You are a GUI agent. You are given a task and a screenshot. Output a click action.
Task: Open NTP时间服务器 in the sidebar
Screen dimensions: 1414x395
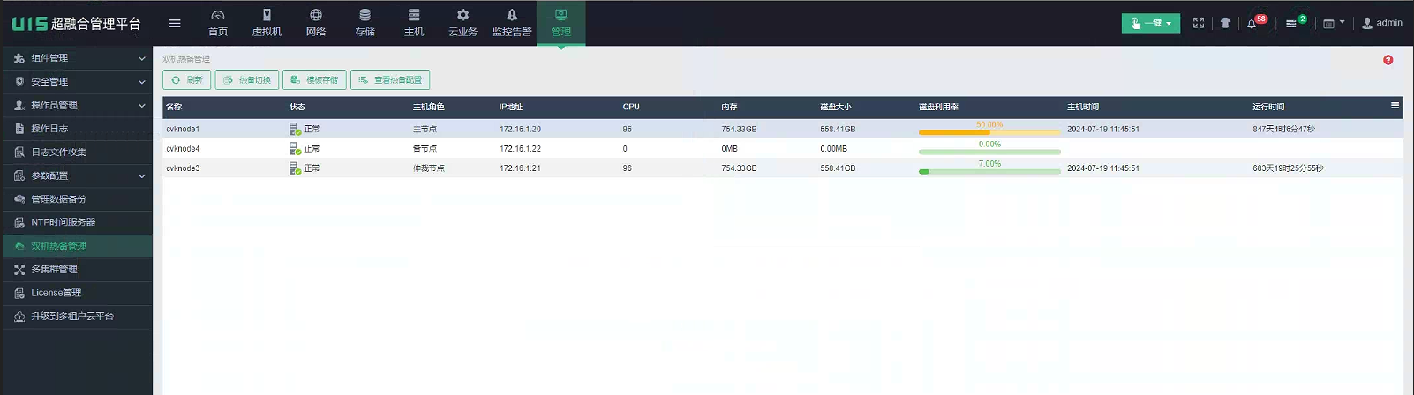point(77,222)
